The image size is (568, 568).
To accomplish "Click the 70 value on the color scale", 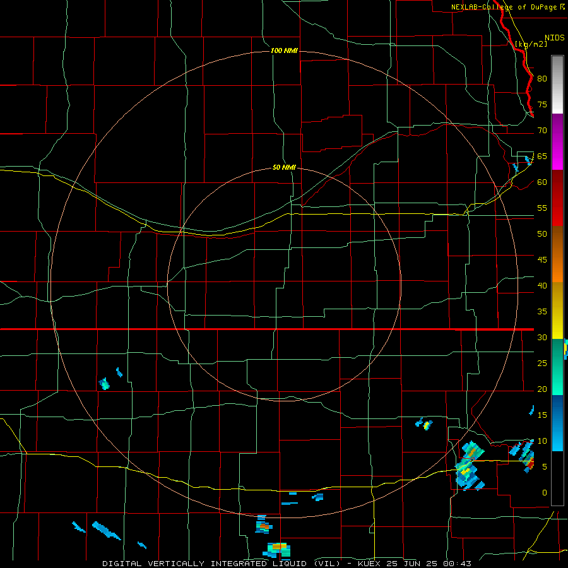I will coord(542,131).
